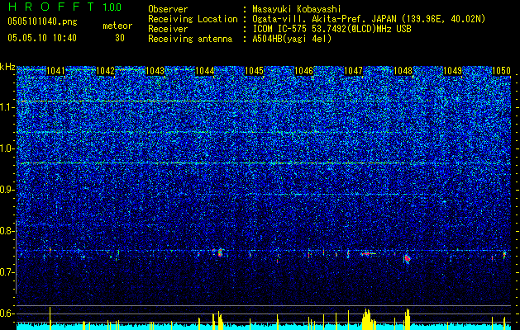Screen dimensions: 520x330
Task: Click the HROFFT program title
Action: (x=51, y=7)
